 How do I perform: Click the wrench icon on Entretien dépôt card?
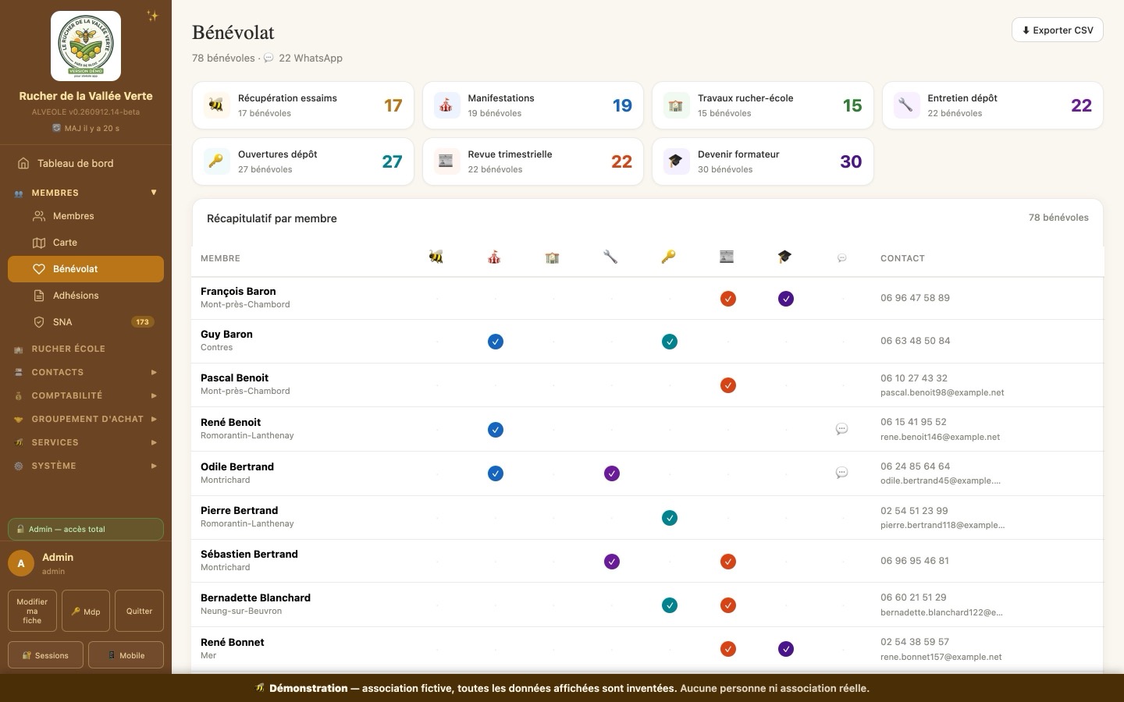[905, 105]
